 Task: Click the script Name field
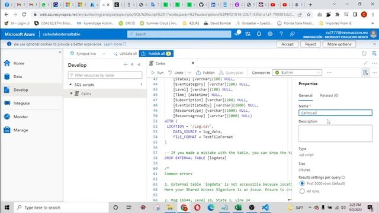pyautogui.click(x=335, y=113)
